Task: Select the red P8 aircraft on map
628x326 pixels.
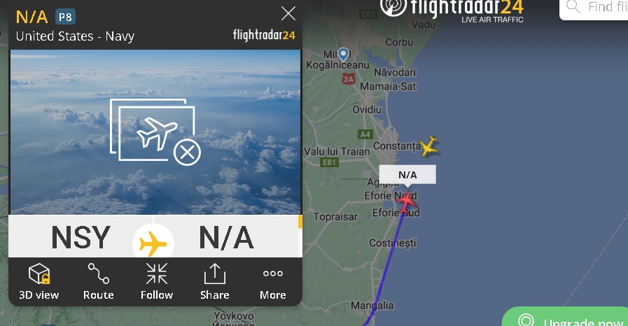Action: tap(407, 201)
